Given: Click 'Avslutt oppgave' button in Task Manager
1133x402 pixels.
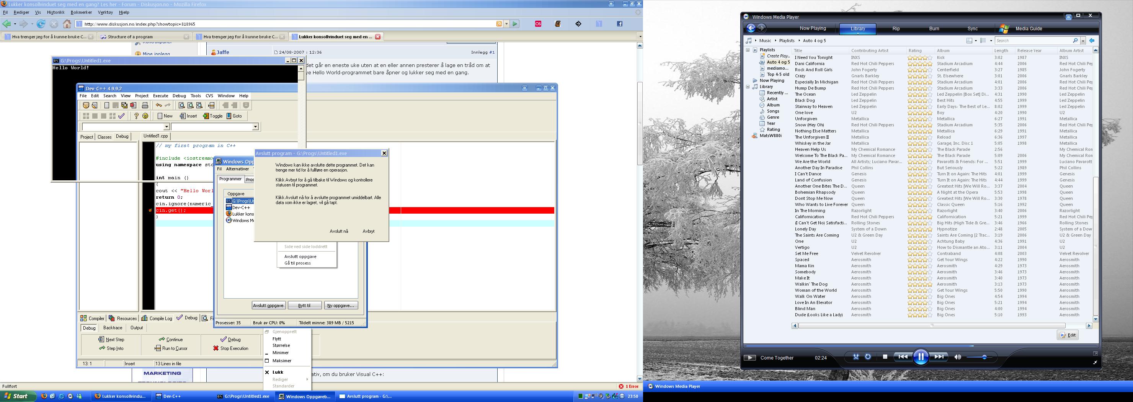Looking at the screenshot, I should click(x=269, y=305).
